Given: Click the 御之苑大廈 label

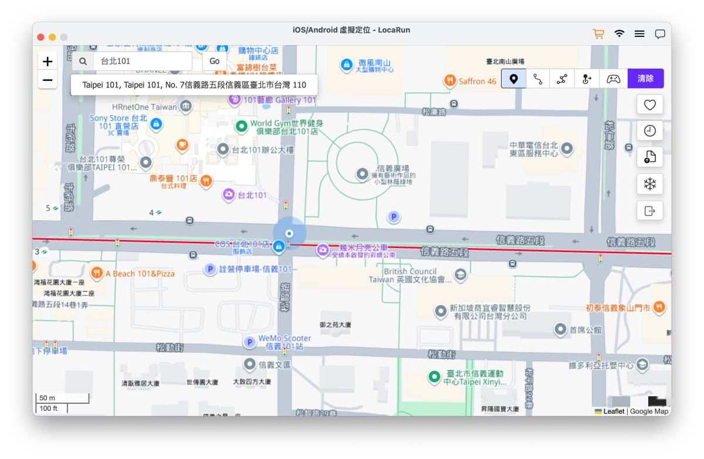Looking at the screenshot, I should coord(336,325).
